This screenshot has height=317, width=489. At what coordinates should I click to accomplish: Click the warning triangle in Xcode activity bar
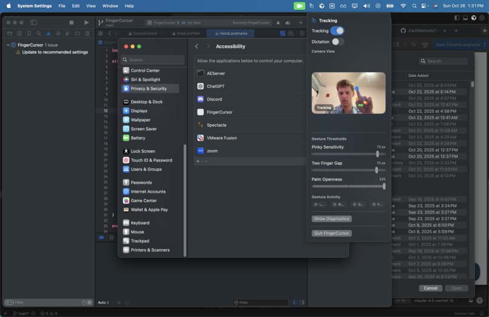point(278,22)
